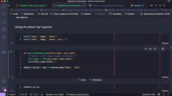
Task: Click Clear Outputs of All Cells
Action: click(x=64, y=14)
